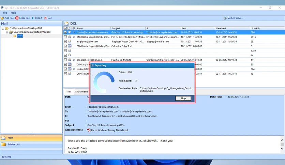Image resolution: width=285 pixels, height=165 pixels.
Task: Click calendar icon of Calendar Entry Test row
Action: [70, 46]
